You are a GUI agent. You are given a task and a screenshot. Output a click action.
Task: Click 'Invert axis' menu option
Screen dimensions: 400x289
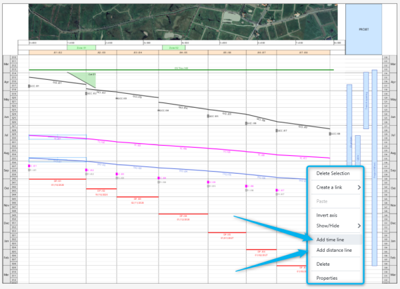coord(327,216)
